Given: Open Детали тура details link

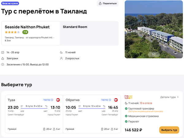Looking at the screenshot, I should [169, 97].
